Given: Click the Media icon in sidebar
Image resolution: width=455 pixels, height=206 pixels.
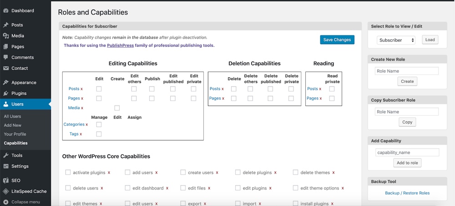Looking at the screenshot, I should 5,35.
